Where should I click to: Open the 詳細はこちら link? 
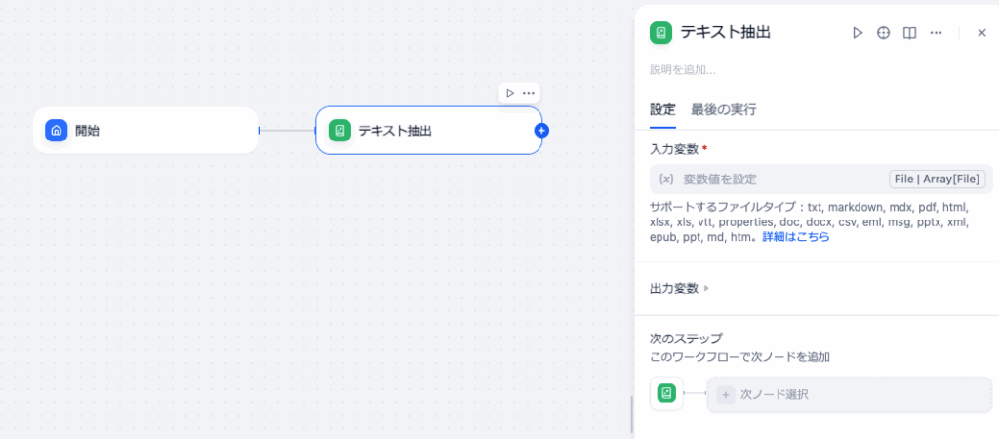tap(796, 237)
